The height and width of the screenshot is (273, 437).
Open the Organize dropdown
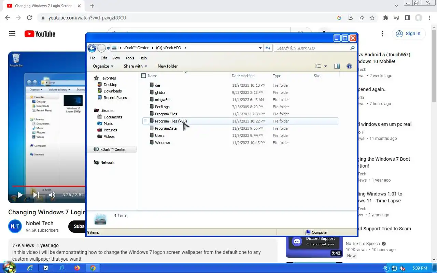coord(103,66)
